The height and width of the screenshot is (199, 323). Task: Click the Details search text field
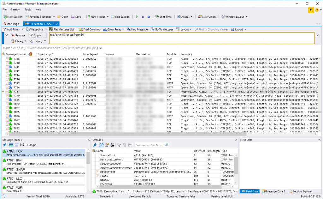point(150,145)
